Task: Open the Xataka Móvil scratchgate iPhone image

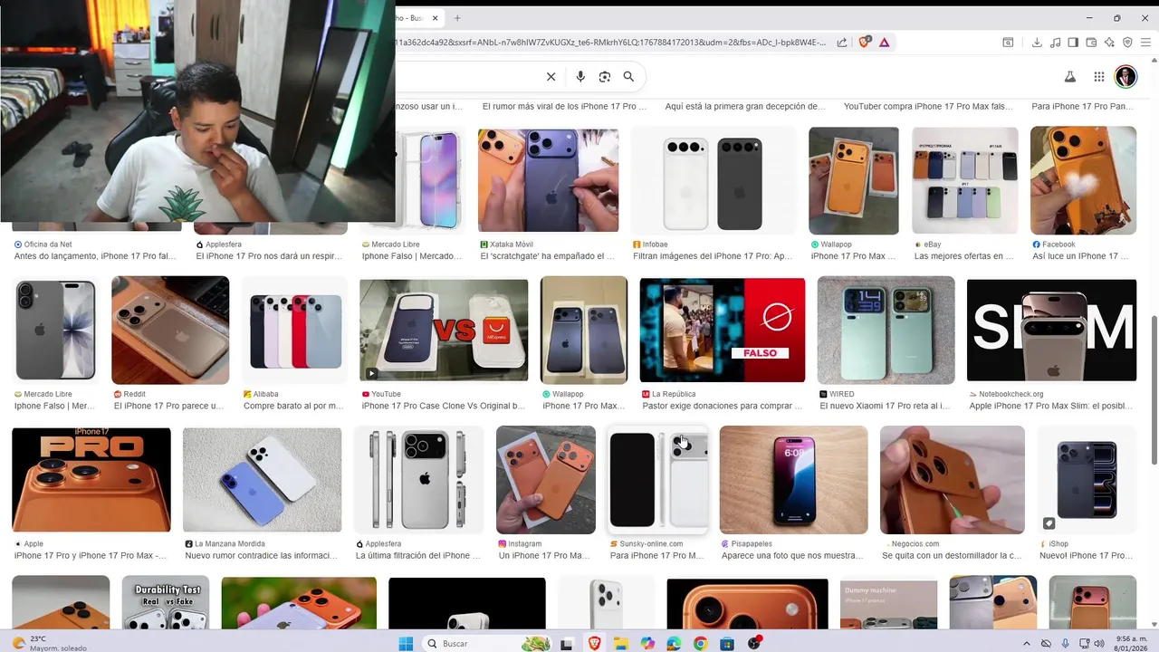Action: [x=549, y=180]
